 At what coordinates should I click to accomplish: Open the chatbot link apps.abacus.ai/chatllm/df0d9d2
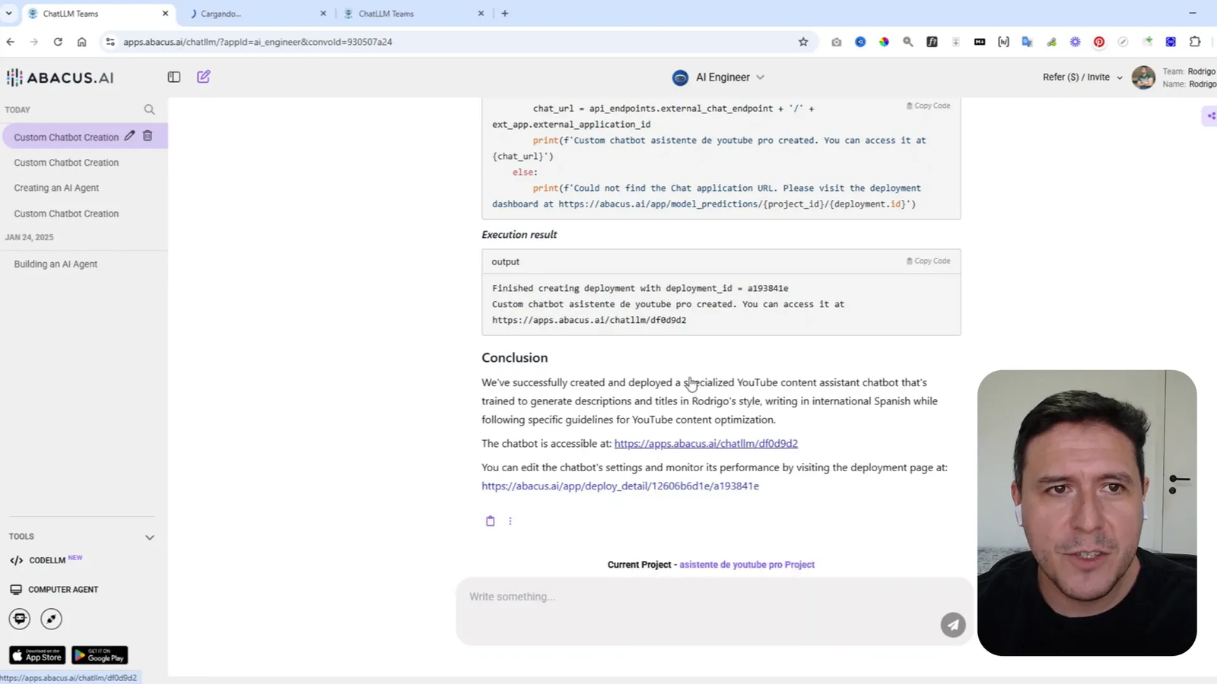tap(705, 443)
